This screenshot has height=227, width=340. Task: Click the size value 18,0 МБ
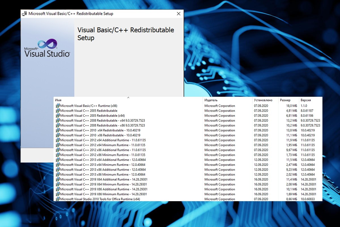[x=291, y=106]
